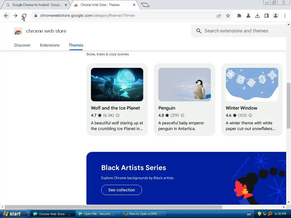Click the vertical scrollbar thumb
The width and height of the screenshot is (291, 218).
click(x=288, y=106)
